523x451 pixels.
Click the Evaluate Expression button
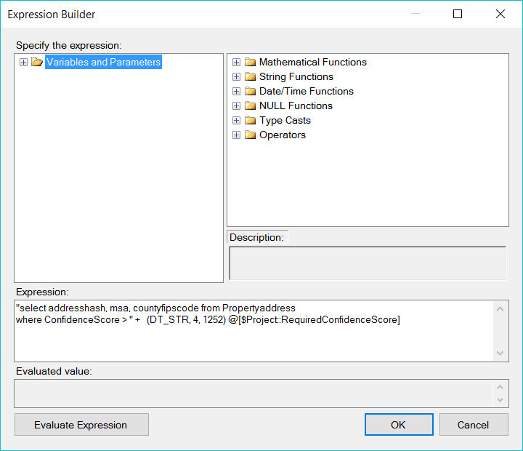81,425
